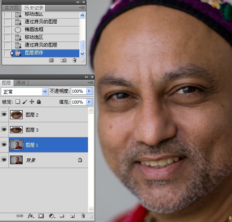Hide 图层 2 with eye icon
The height and width of the screenshot is (222, 232).
(4, 114)
